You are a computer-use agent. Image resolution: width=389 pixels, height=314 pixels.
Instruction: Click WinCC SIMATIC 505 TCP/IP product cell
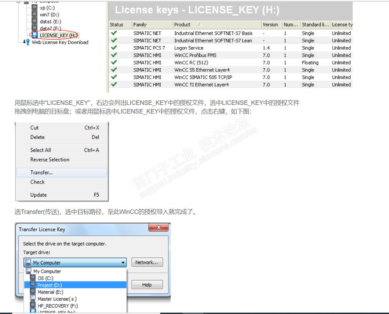(x=203, y=77)
